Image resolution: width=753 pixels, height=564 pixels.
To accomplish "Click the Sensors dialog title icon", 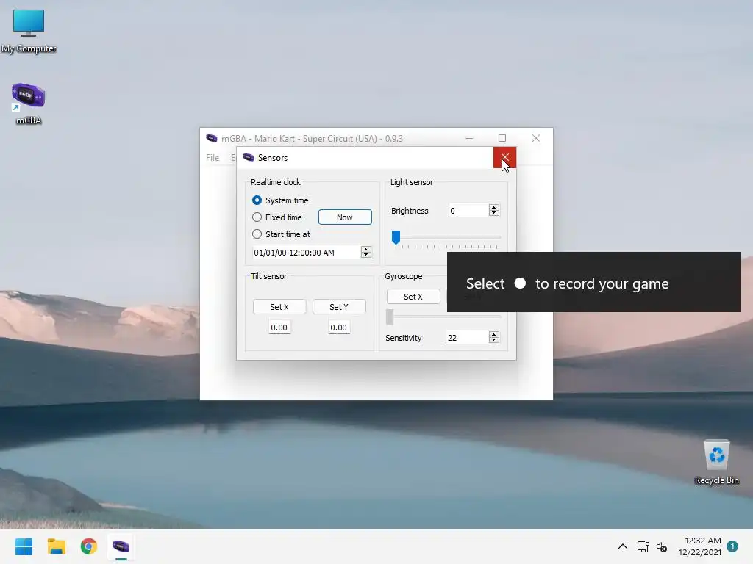I will pos(249,157).
